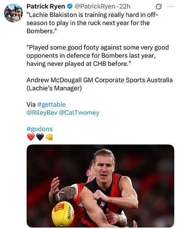
Task: Click the blue verified badge icon
Action: pyautogui.click(x=70, y=6)
